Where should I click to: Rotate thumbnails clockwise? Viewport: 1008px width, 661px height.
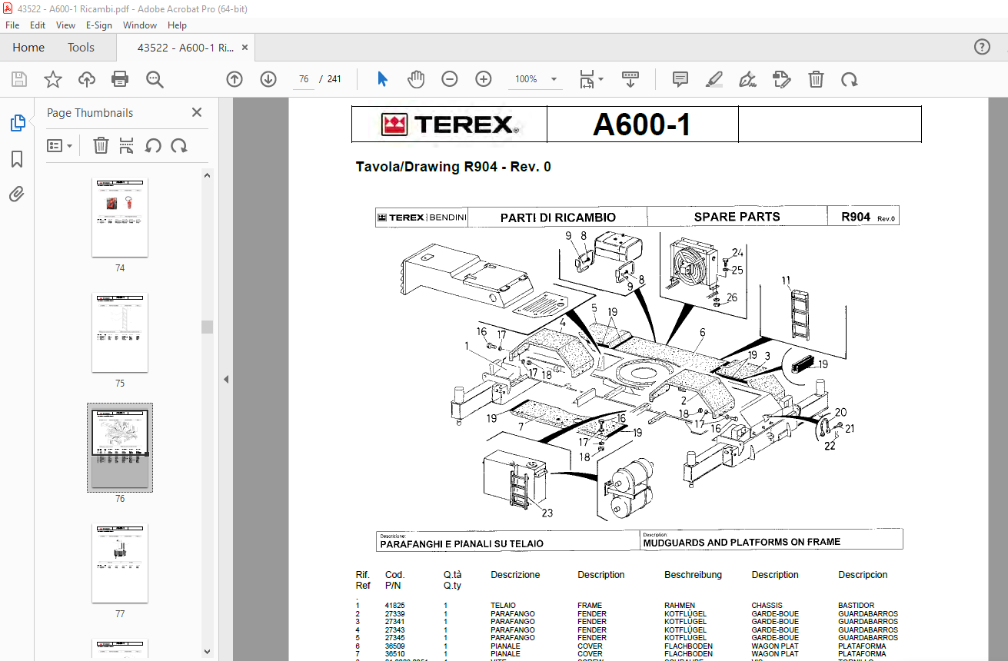(179, 145)
